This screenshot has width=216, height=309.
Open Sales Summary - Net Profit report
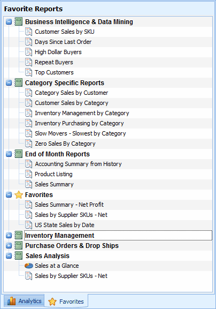[x=70, y=205]
